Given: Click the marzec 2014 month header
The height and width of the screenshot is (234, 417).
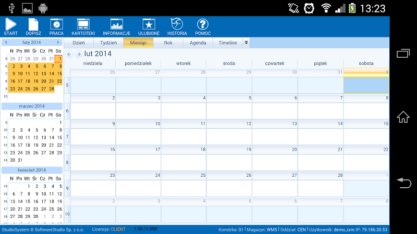Looking at the screenshot, I should (x=32, y=106).
